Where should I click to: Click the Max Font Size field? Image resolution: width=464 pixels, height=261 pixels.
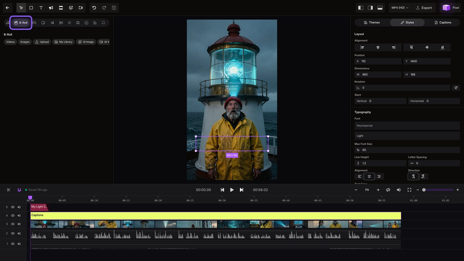[x=407, y=150]
